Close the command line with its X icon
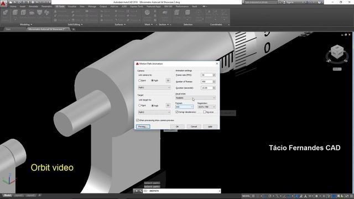This screenshot has height=199, width=354. tap(137, 191)
